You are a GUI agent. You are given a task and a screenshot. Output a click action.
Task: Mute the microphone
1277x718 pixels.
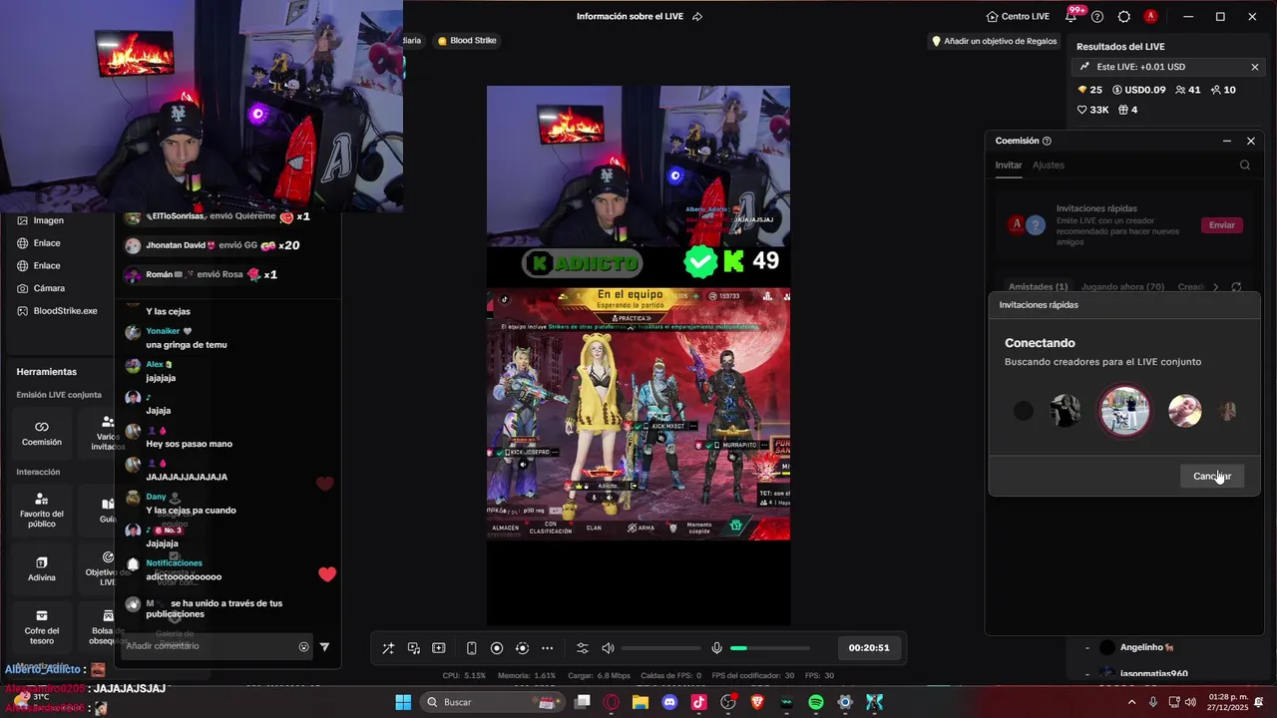coord(716,648)
